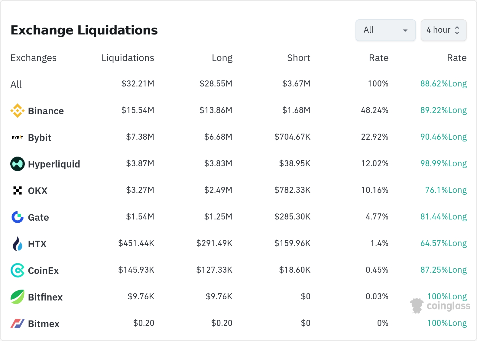This screenshot has width=477, height=341.
Task: Open the Hyperliquid exchange name link
Action: pos(54,164)
